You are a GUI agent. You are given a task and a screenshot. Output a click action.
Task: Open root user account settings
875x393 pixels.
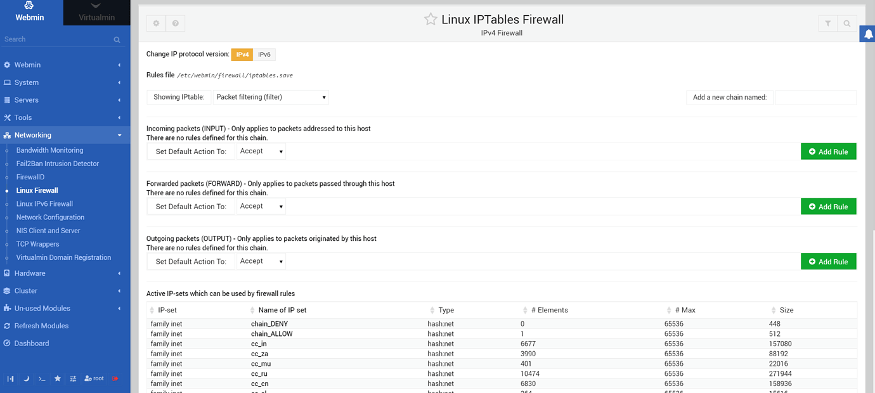(94, 378)
